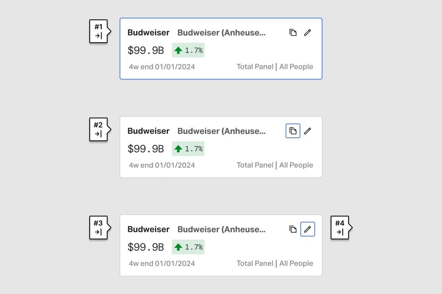
Task: Click the $99.9B value in the first card
Action: 146,50
